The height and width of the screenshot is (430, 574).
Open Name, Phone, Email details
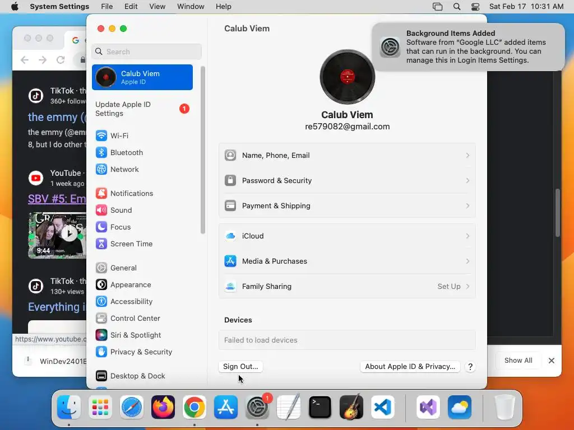pos(347,156)
